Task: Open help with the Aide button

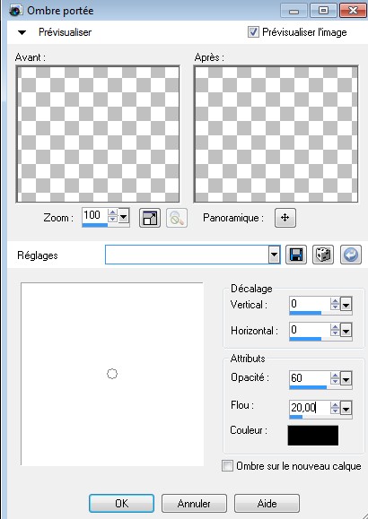Action: click(x=267, y=504)
